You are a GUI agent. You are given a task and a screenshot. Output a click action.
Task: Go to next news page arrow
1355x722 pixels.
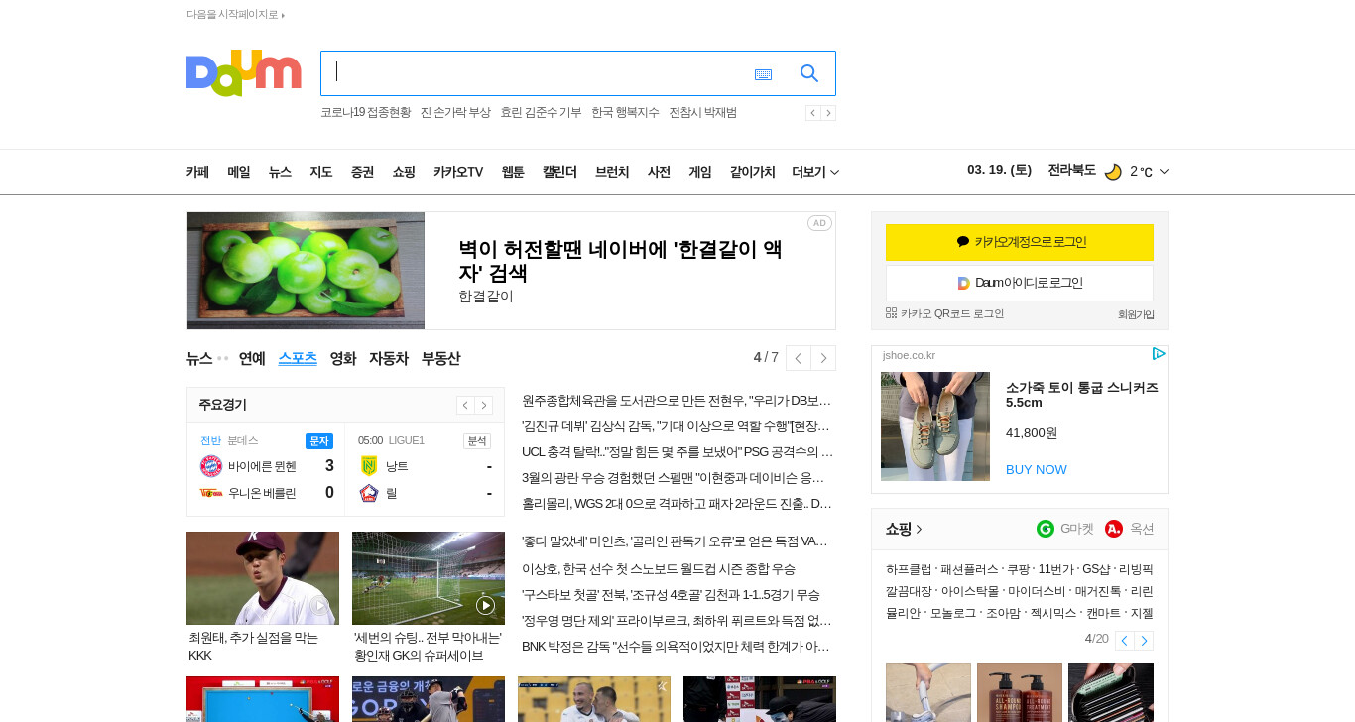tap(823, 358)
